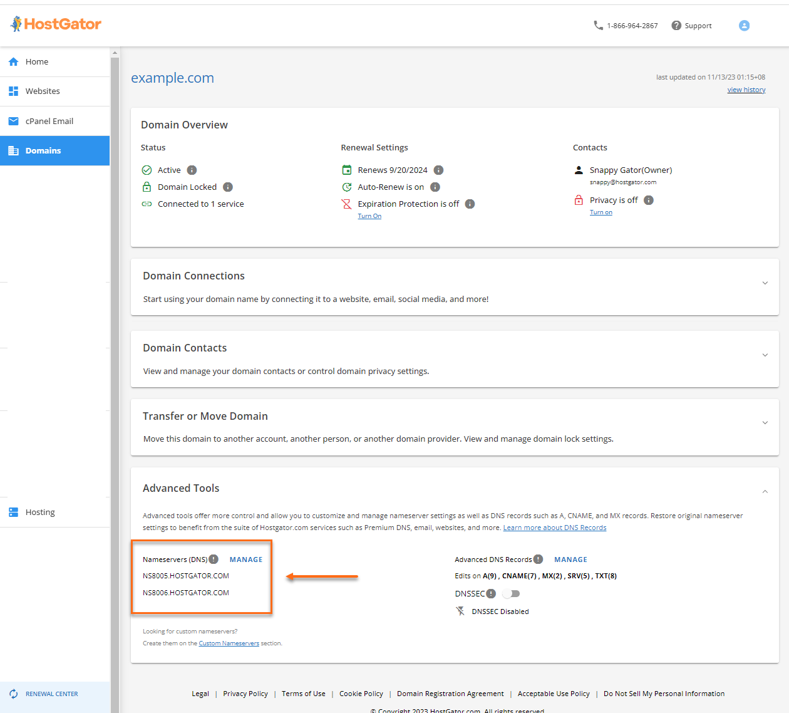This screenshot has height=713, width=789.
Task: Click the Nameservers (DNS) info icon
Action: pyautogui.click(x=214, y=559)
